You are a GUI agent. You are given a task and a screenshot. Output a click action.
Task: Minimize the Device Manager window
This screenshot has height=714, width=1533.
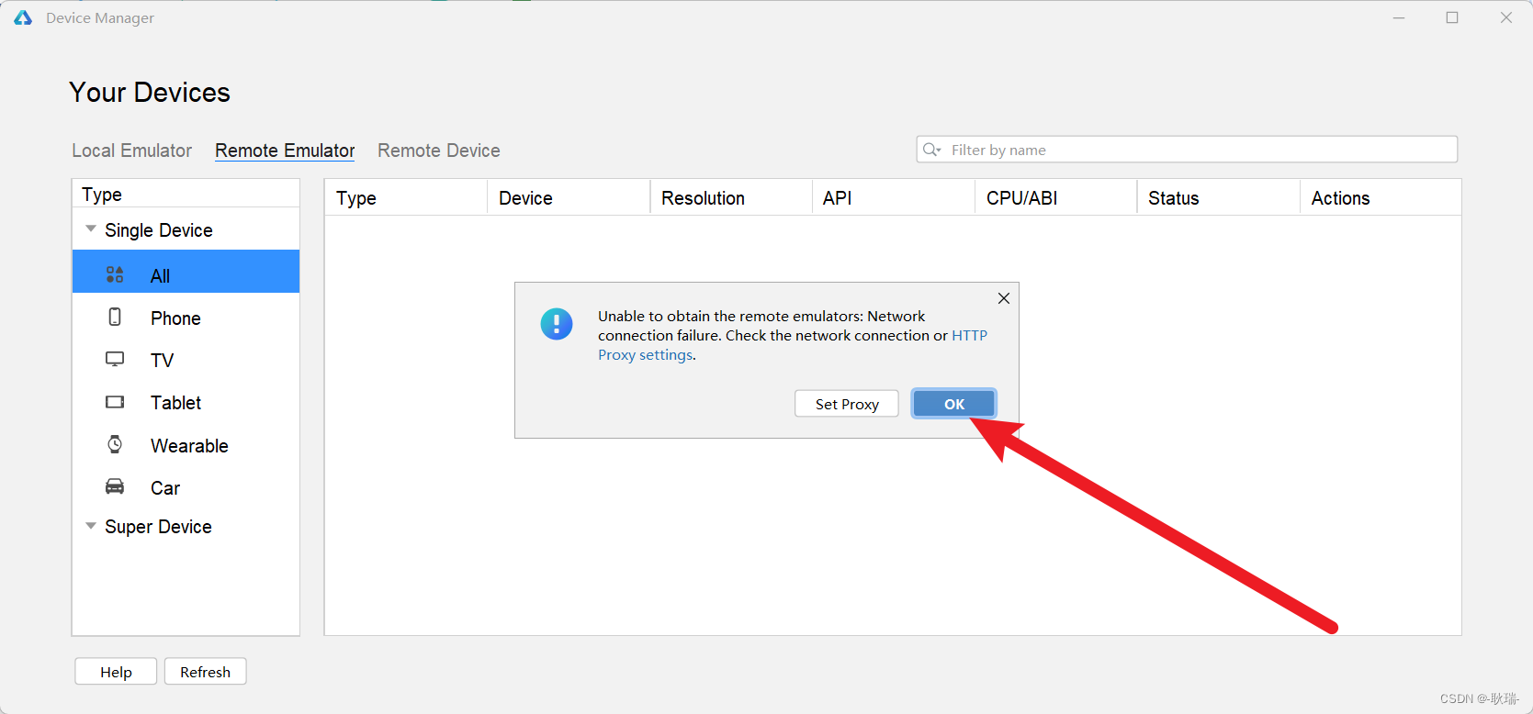pos(1399,17)
